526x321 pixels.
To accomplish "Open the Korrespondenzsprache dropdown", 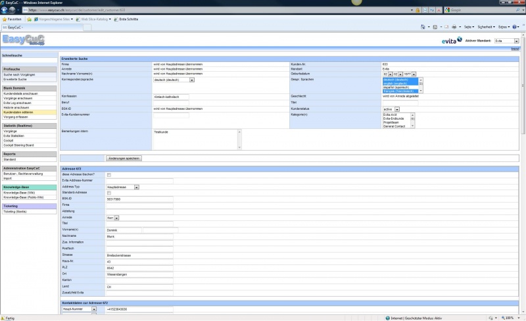I will tap(174, 80).
